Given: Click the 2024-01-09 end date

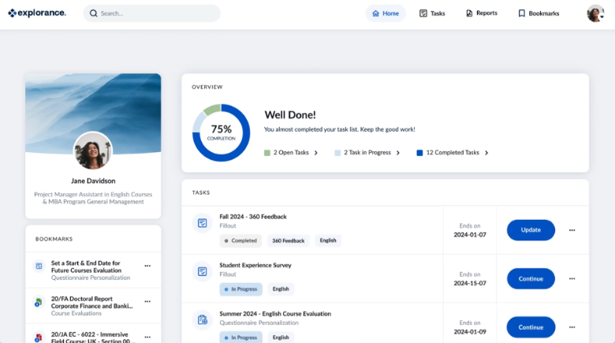Looking at the screenshot, I should (x=470, y=332).
